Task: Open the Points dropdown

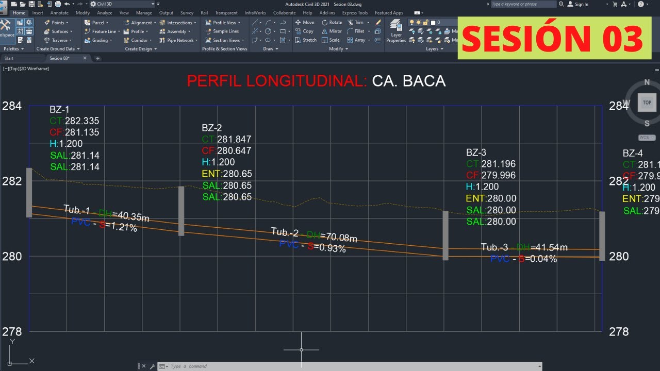Action: pos(57,23)
